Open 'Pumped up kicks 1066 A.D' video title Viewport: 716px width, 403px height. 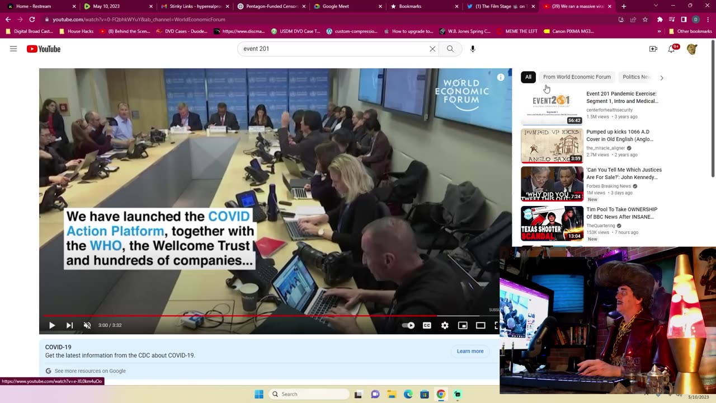(620, 135)
